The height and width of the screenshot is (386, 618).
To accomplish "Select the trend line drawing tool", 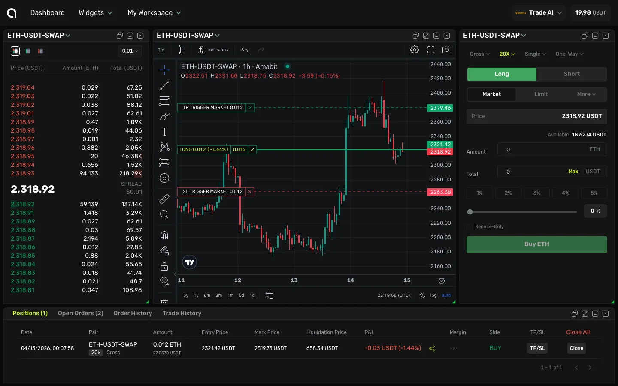I will [164, 85].
